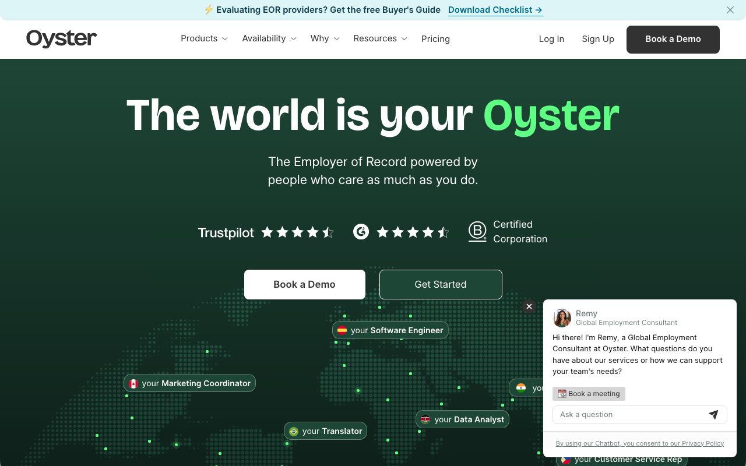Screen dimensions: 746x466
Task: Expand the Why dropdown menu
Action: click(x=325, y=38)
